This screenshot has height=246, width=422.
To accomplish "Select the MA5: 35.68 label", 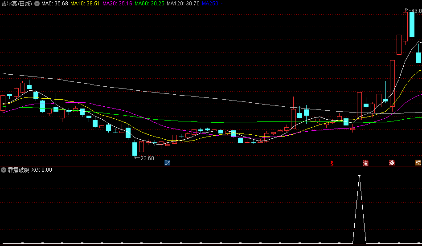I will [x=55, y=4].
